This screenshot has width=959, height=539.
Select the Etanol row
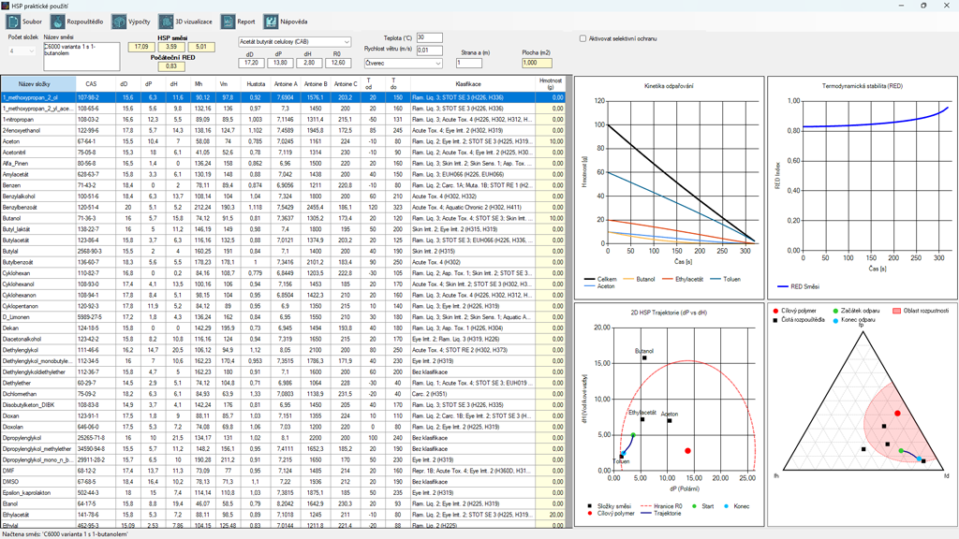tap(283, 504)
